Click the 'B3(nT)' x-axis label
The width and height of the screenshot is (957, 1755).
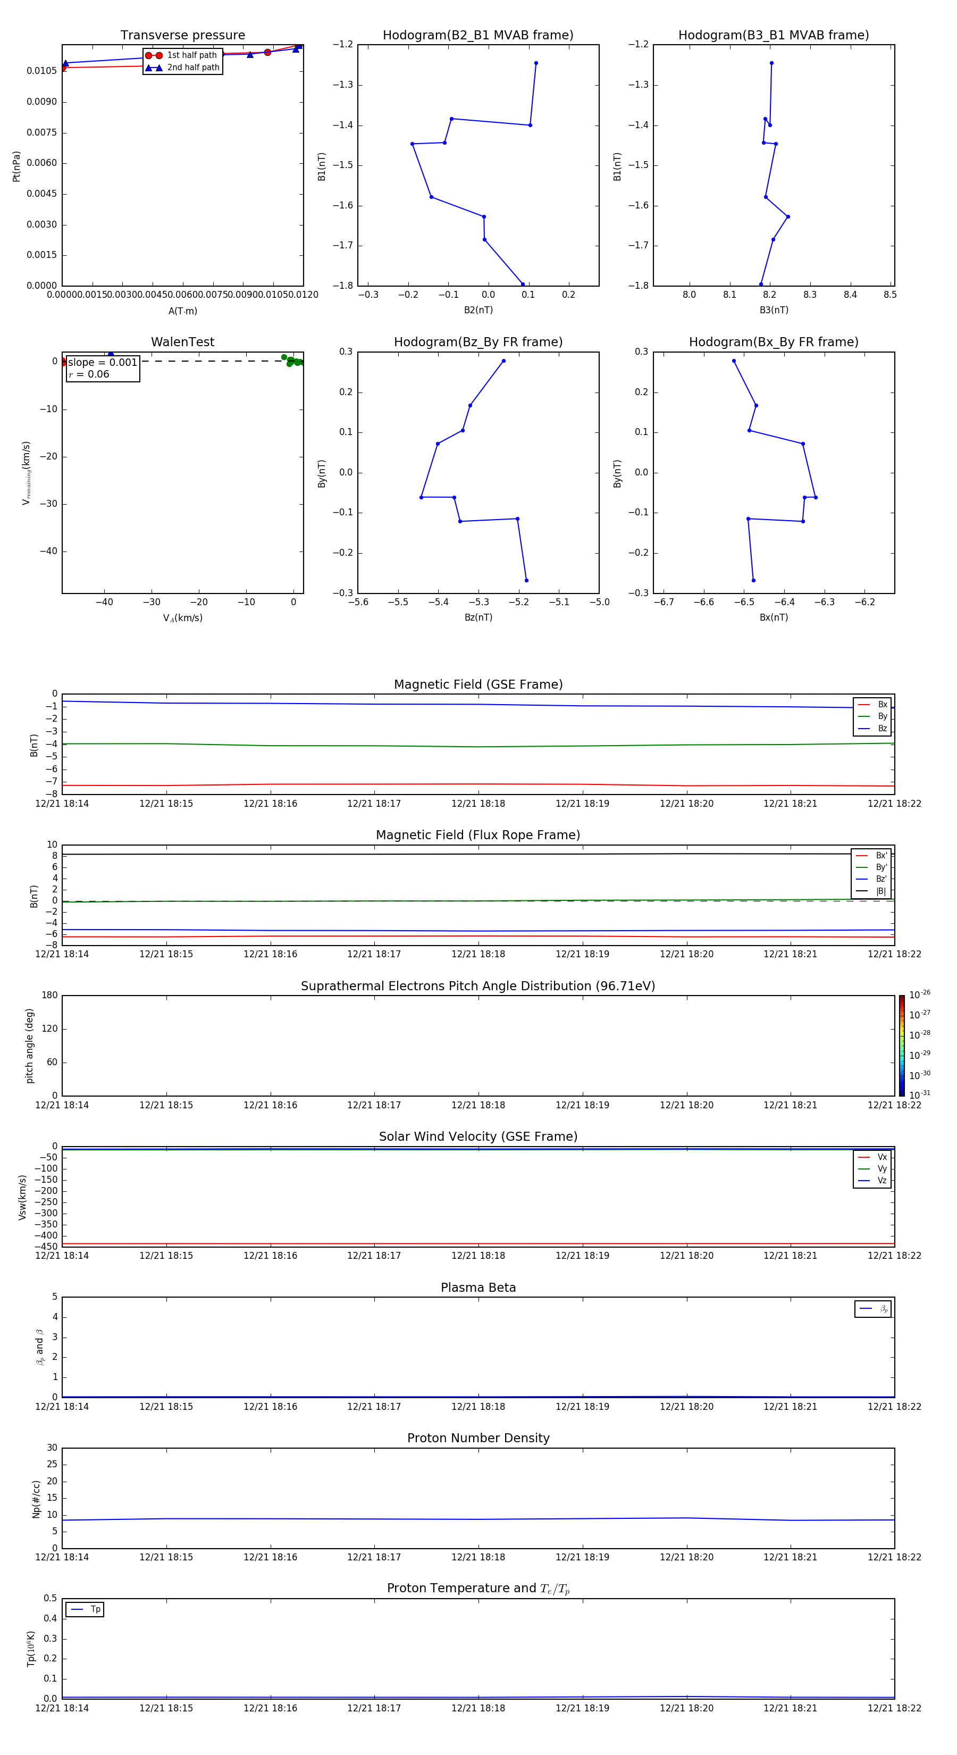pos(774,310)
